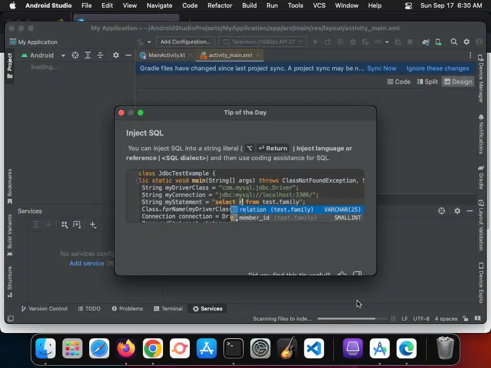Click the read-only lock icon in status bar
This screenshot has height=368, width=491.
[466, 319]
